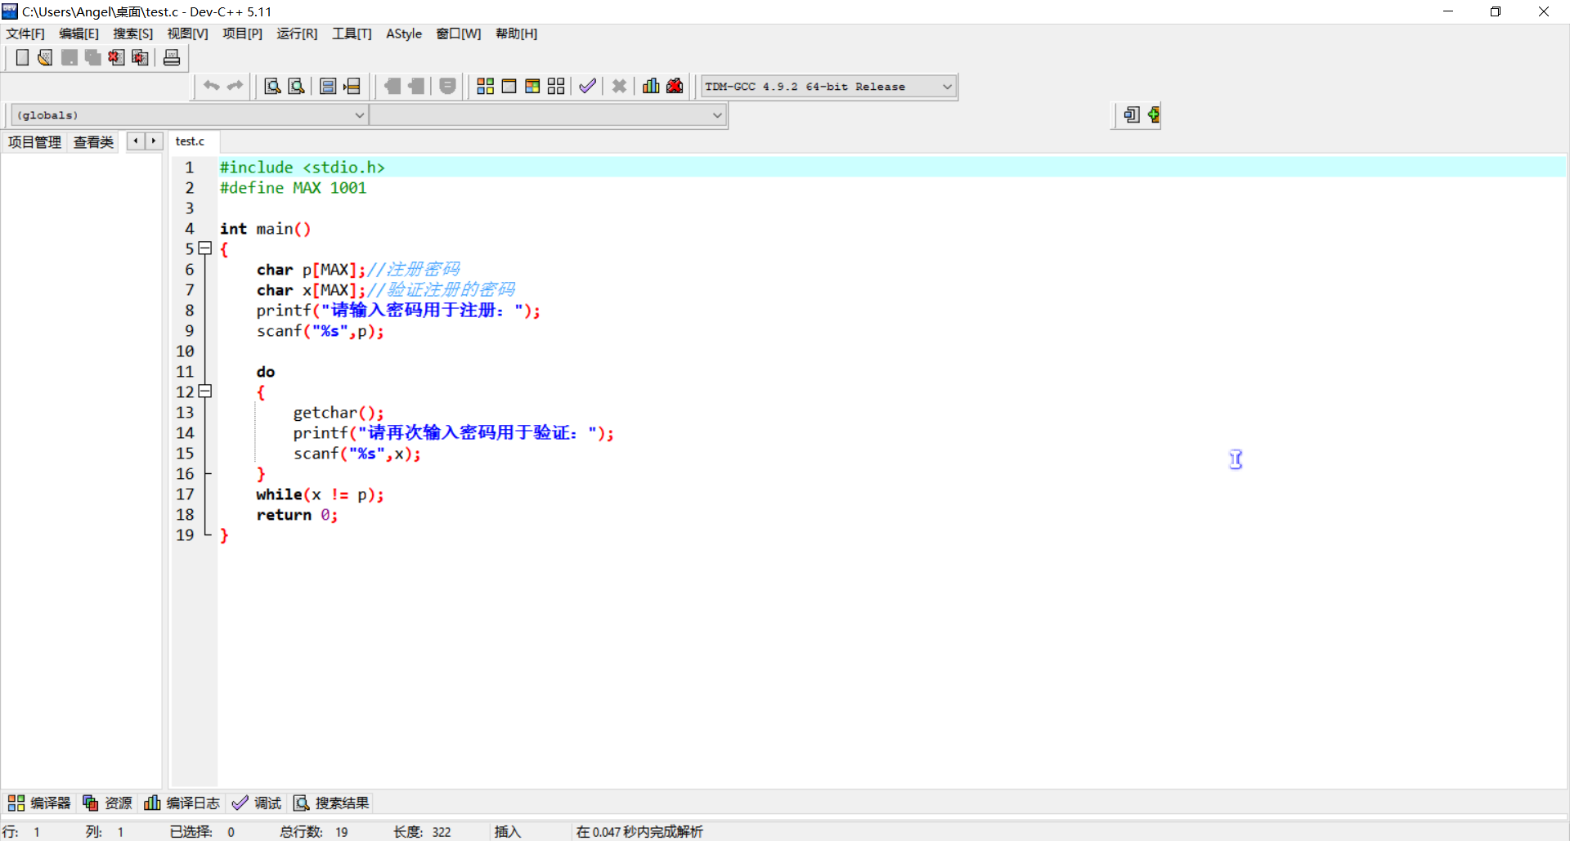Go to function icon
The width and height of the screenshot is (1570, 841).
[x=328, y=86]
